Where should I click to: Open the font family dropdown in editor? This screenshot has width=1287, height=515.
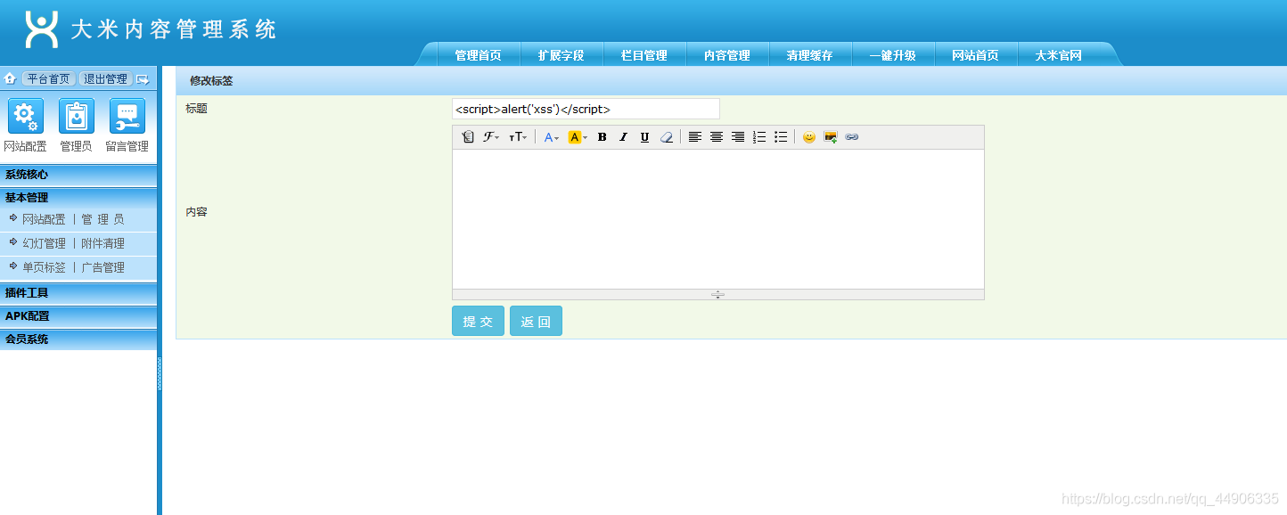491,137
